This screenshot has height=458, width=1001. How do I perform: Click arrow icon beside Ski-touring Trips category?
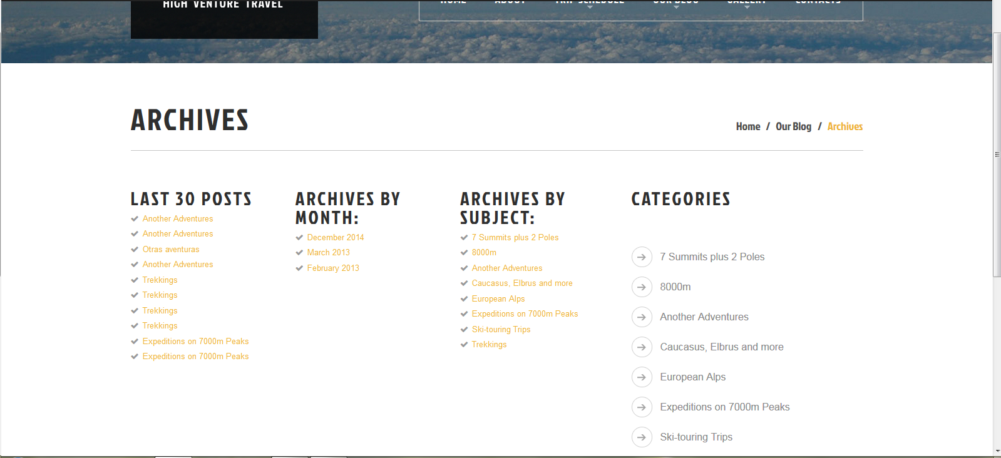(x=642, y=437)
